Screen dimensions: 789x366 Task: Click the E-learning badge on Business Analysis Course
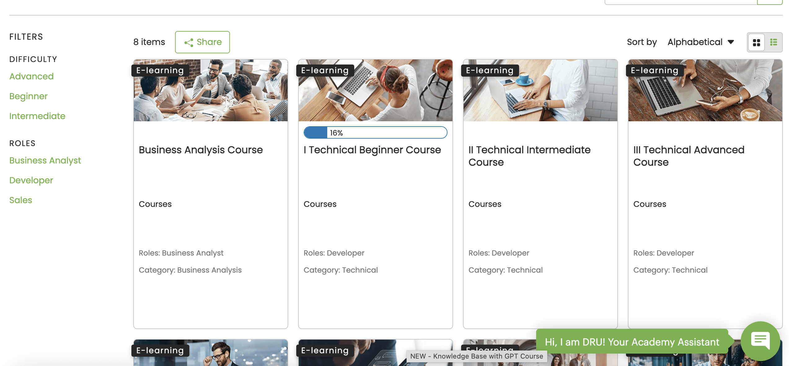160,70
